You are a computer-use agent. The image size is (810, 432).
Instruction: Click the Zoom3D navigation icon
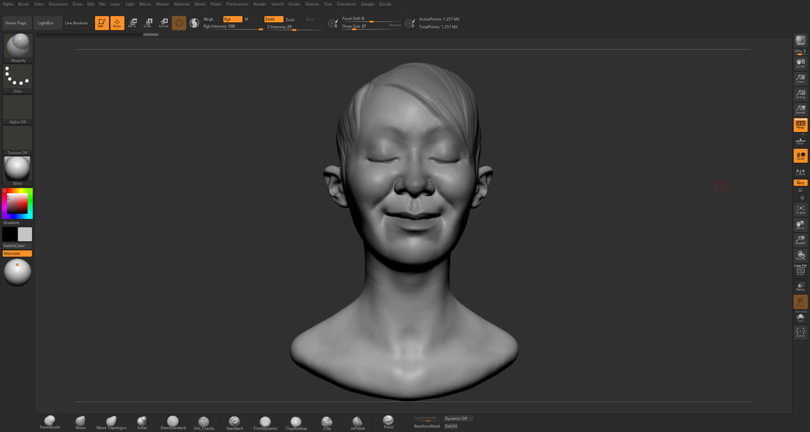point(800,240)
